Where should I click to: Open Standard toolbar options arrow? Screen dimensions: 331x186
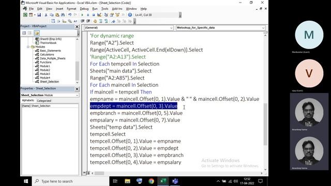coord(180,15)
